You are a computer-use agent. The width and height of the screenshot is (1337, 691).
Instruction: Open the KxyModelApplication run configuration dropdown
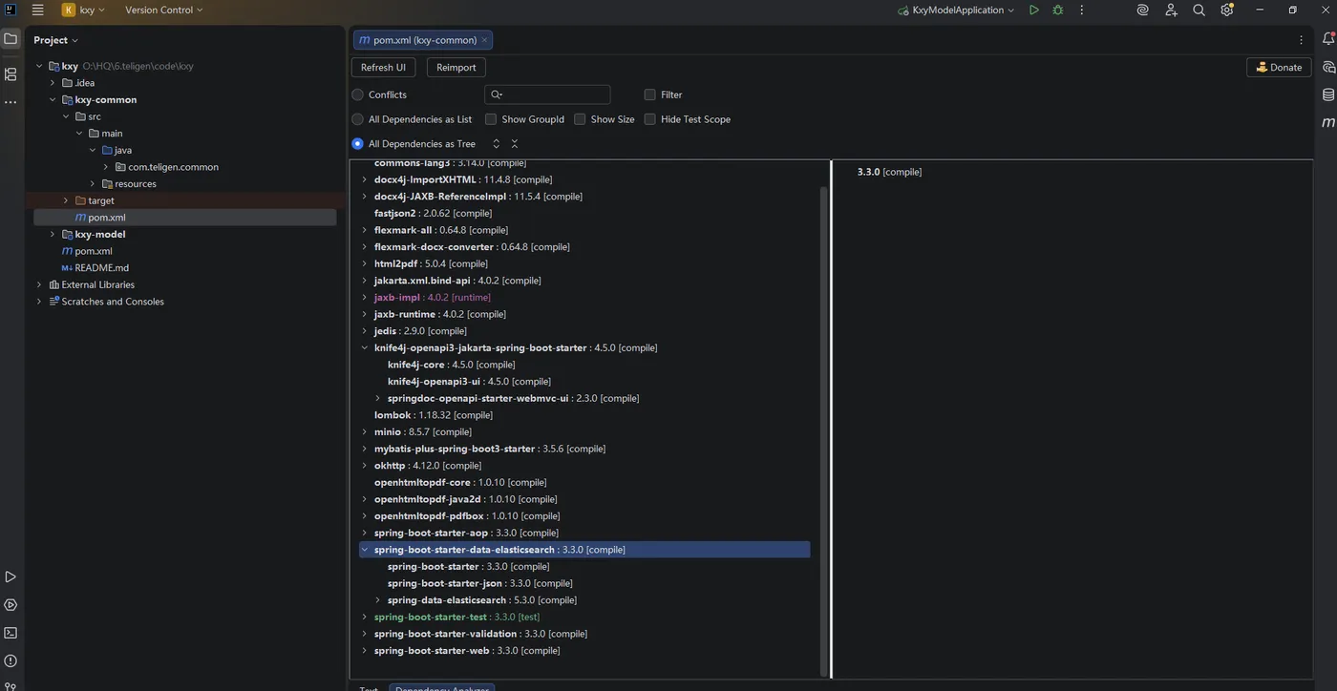(x=956, y=10)
